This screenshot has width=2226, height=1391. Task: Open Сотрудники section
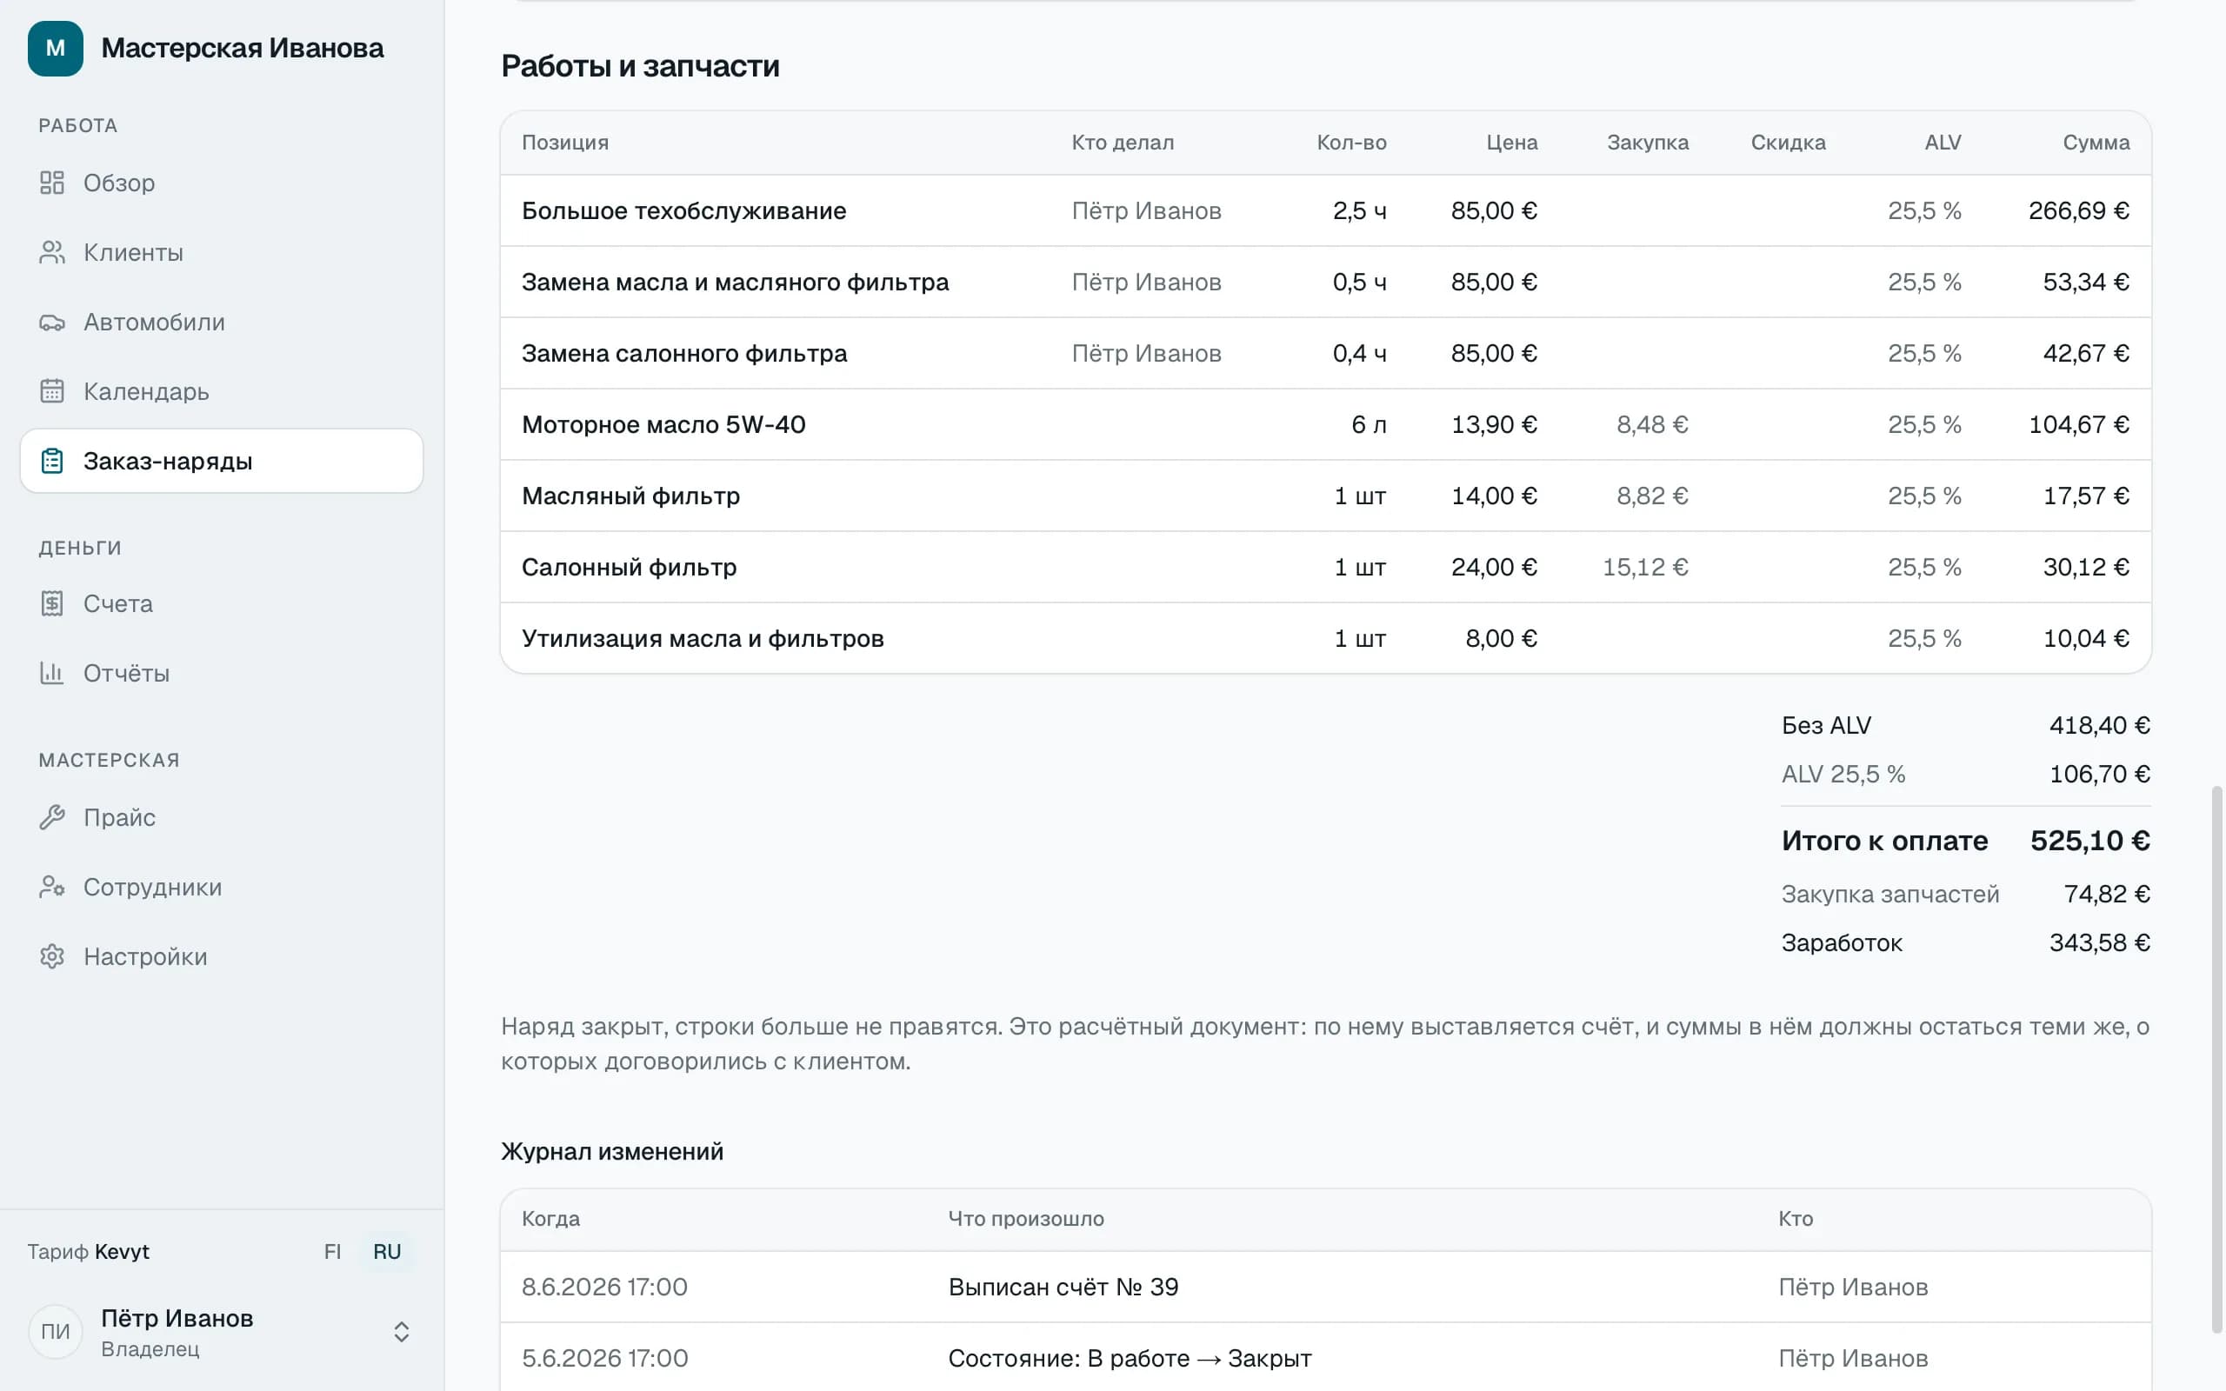pyautogui.click(x=222, y=887)
